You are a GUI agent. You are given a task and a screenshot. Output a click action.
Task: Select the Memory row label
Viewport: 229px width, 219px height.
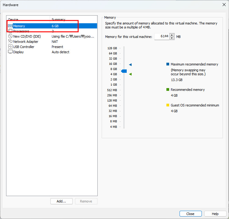point(19,26)
